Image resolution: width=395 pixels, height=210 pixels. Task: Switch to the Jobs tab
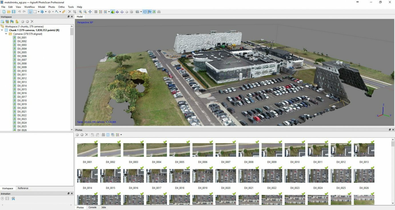pos(103,207)
